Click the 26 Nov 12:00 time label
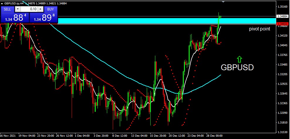Viewport: 290px width, 139px height. pos(64,136)
